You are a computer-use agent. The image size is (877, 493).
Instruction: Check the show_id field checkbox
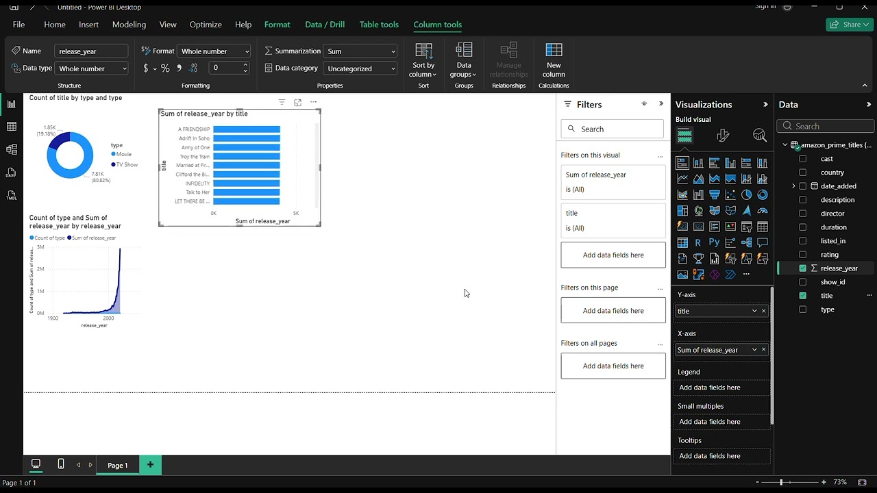pyautogui.click(x=803, y=282)
